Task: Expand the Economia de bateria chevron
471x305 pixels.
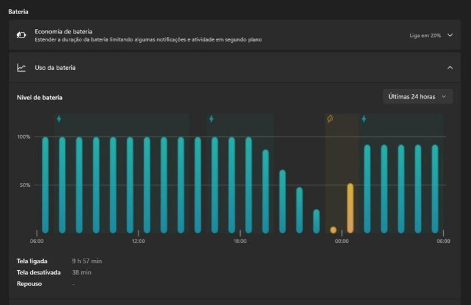Action: [x=450, y=35]
